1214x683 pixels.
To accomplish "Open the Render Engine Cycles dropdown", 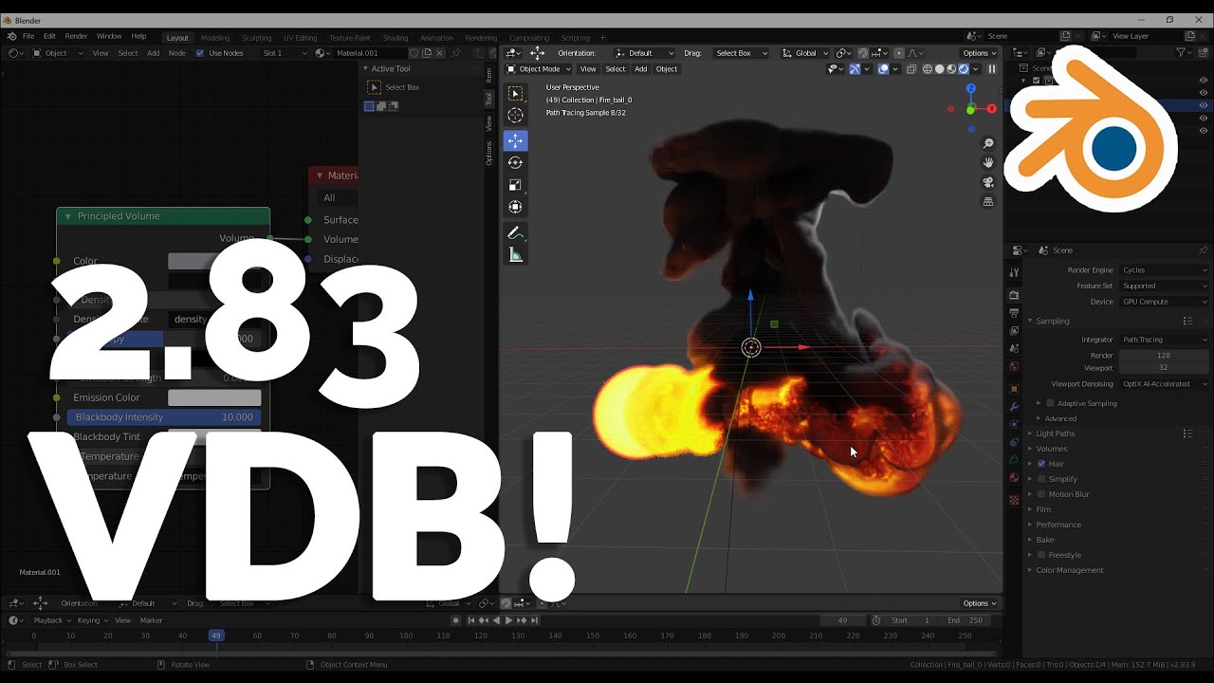I will point(1165,270).
